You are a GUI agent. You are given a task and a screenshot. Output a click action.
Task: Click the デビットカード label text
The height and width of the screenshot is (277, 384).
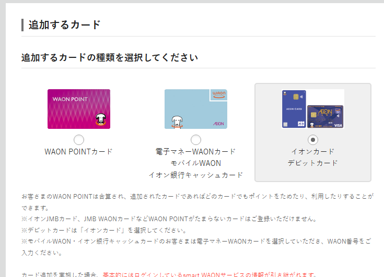coord(312,163)
